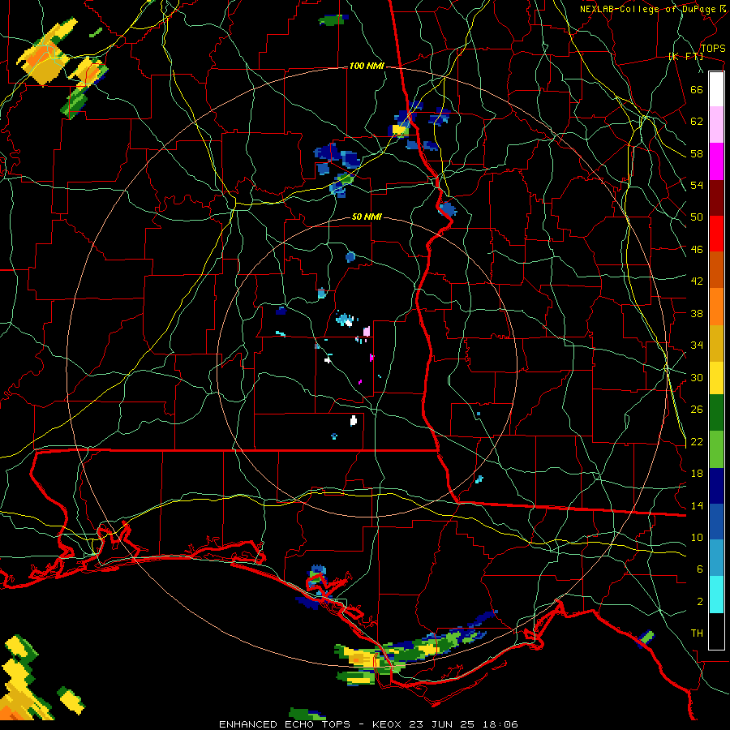Viewport: 730px width, 730px height.
Task: Pick the magenta color band in the legend
Action: pyautogui.click(x=716, y=161)
